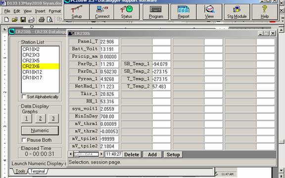Click New document icon in Word toolbar
The image size is (285, 178).
point(6,19)
